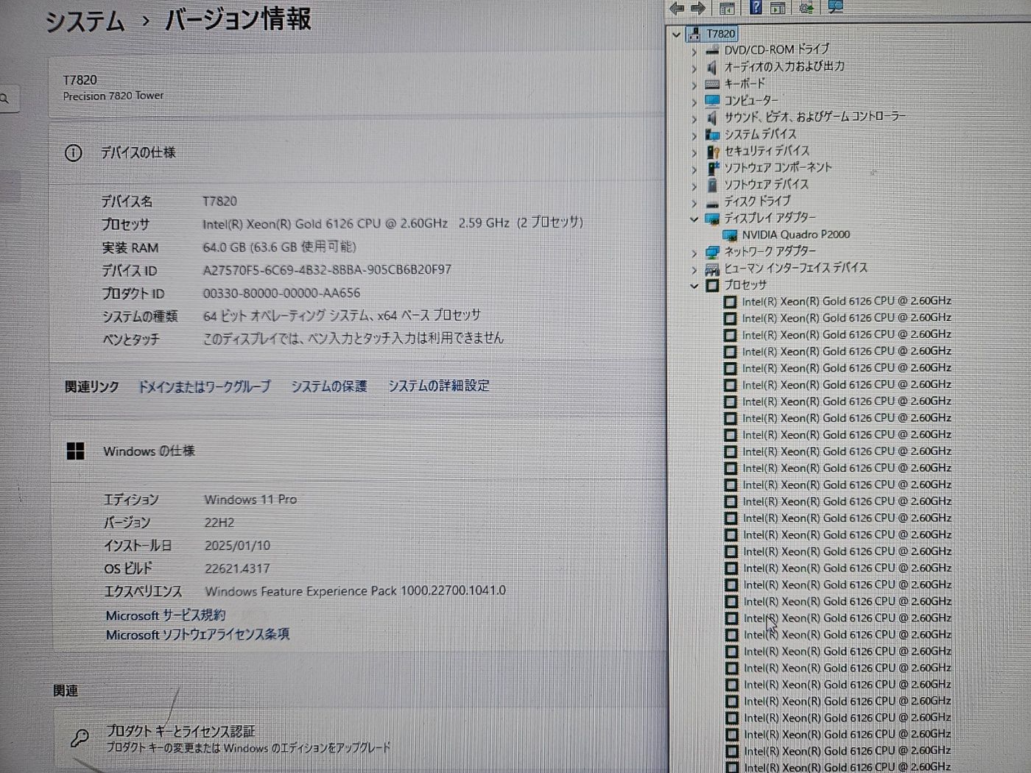Toggle the action pane toolbar icon
Viewport: 1031px width, 773px height.
click(778, 8)
